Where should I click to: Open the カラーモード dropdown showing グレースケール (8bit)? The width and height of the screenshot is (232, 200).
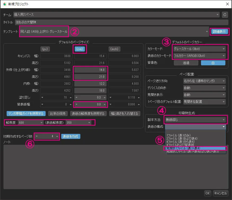[x=199, y=49]
